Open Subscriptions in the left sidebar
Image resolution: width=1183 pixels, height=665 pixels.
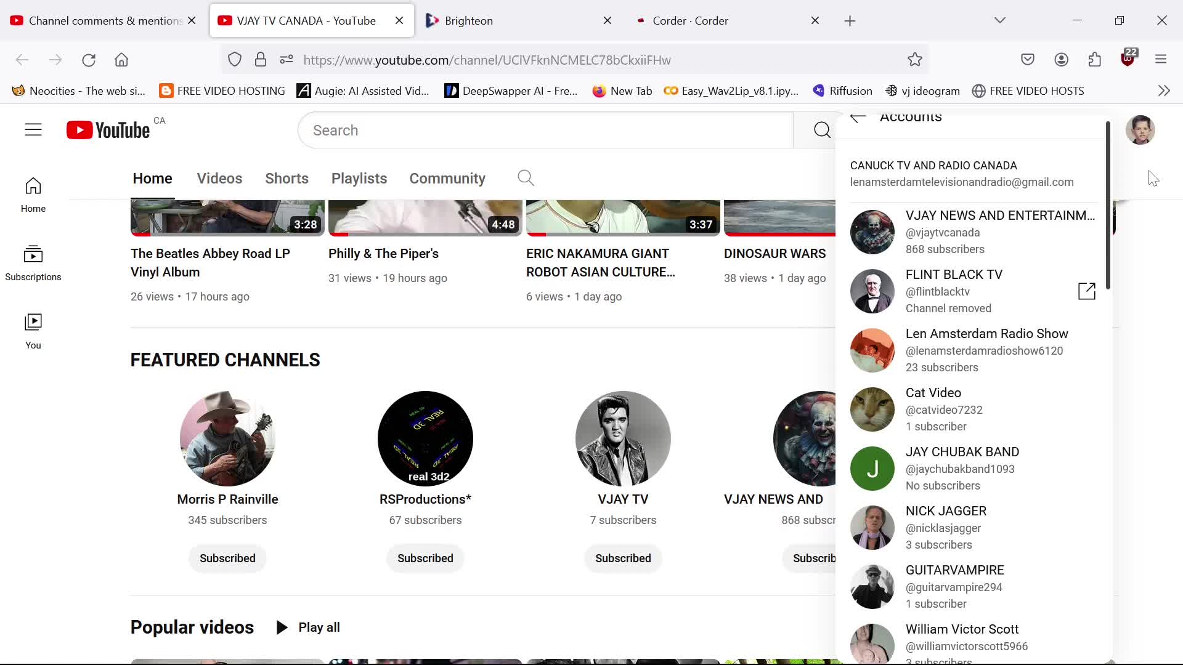pyautogui.click(x=33, y=264)
